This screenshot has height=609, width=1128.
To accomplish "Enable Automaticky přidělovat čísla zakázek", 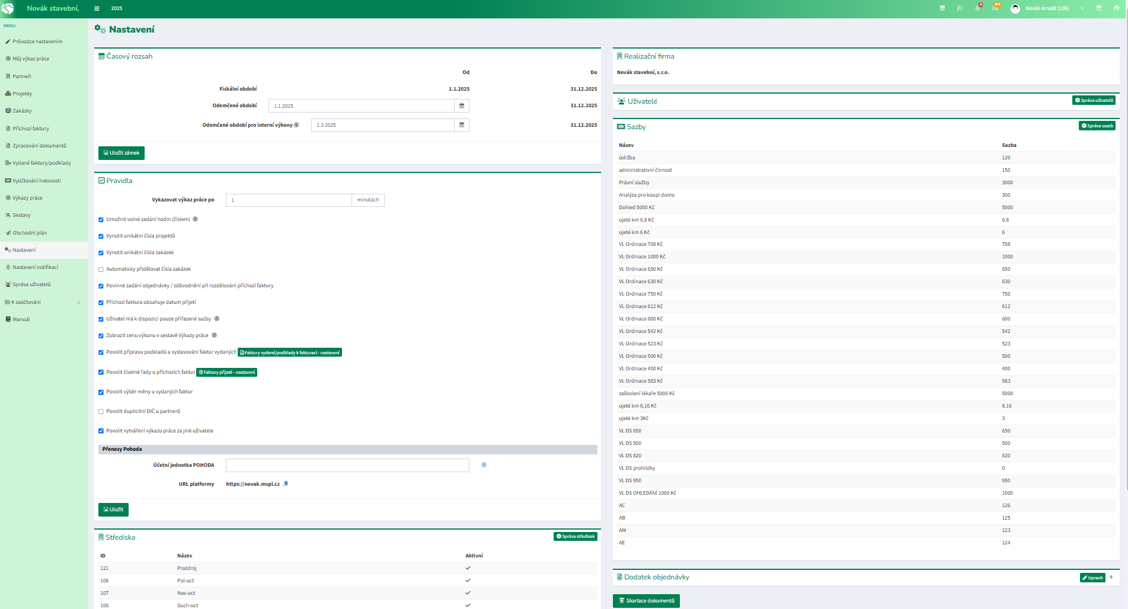I will point(101,270).
